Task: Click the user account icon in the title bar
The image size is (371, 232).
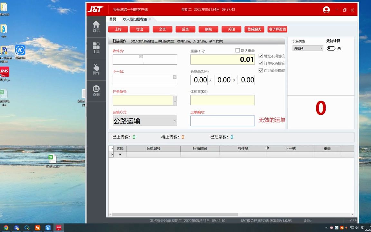Action: (x=326, y=10)
